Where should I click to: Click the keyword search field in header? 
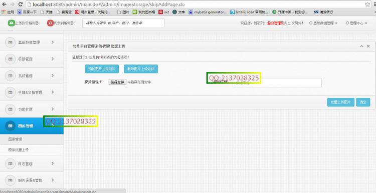(x=123, y=23)
